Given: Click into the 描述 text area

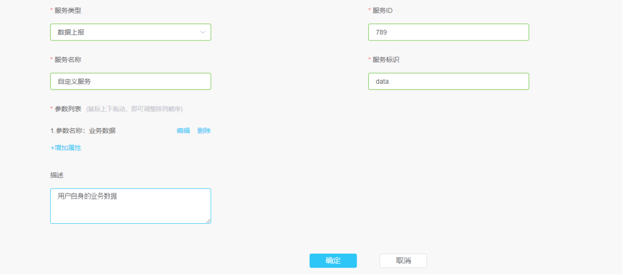Looking at the screenshot, I should [130, 206].
